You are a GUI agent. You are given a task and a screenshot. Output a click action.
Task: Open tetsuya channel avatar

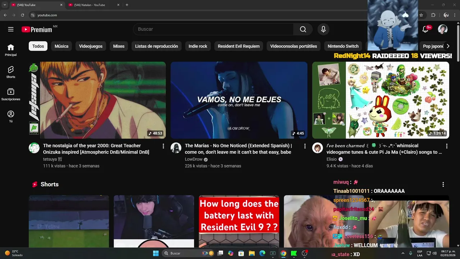tap(34, 148)
